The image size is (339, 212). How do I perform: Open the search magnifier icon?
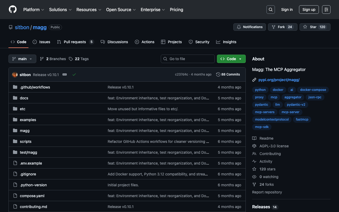click(x=270, y=10)
